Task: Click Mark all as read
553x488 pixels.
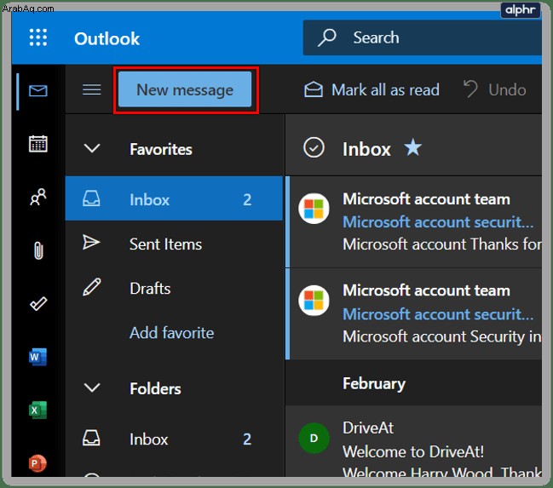Action: pyautogui.click(x=372, y=90)
